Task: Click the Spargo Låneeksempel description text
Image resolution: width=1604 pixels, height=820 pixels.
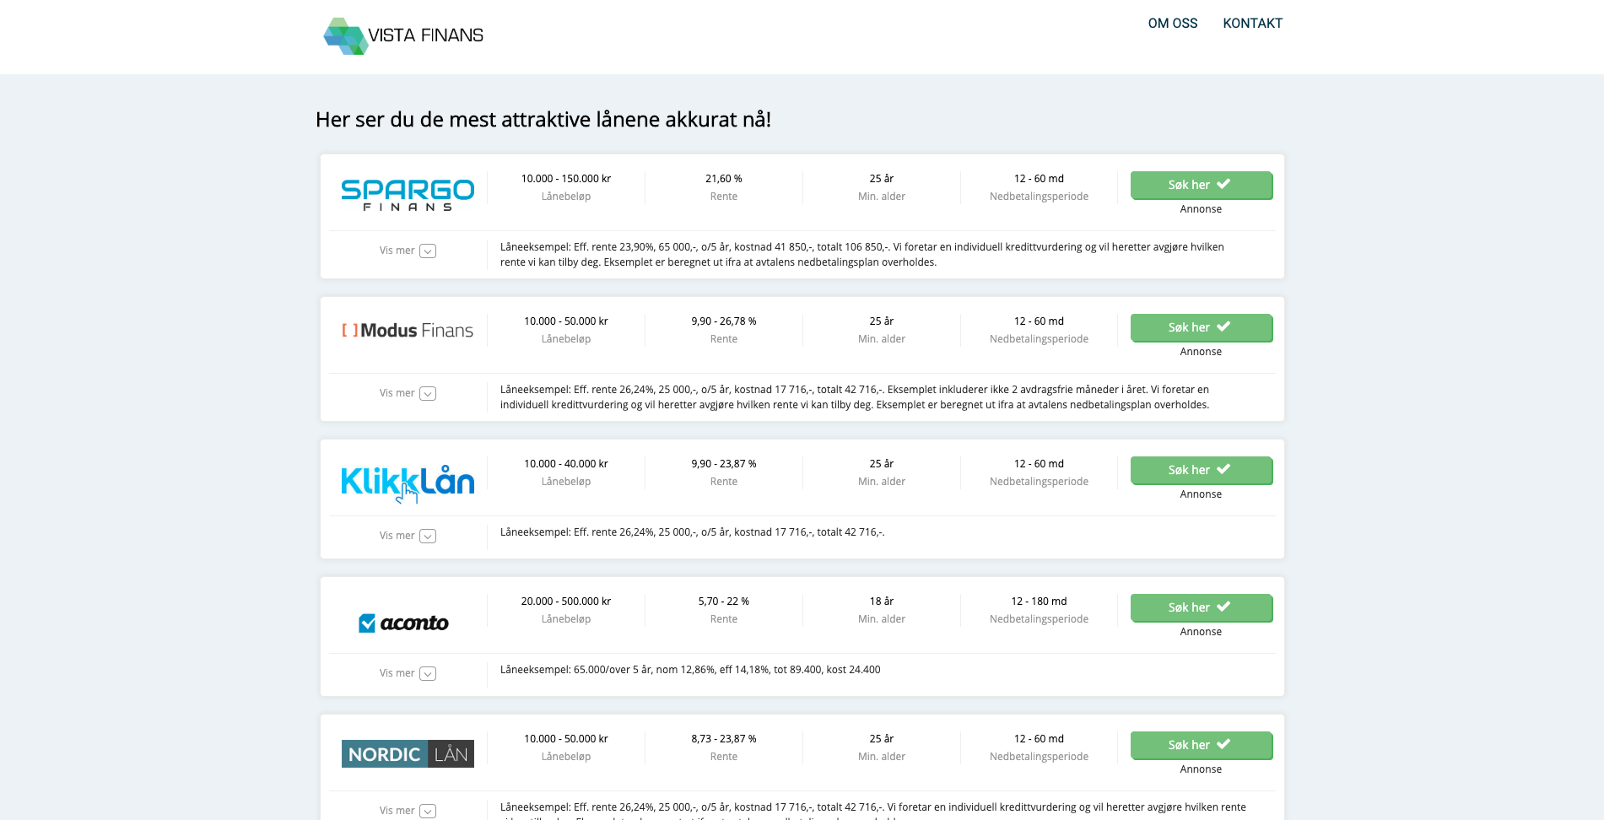Action: 861,255
